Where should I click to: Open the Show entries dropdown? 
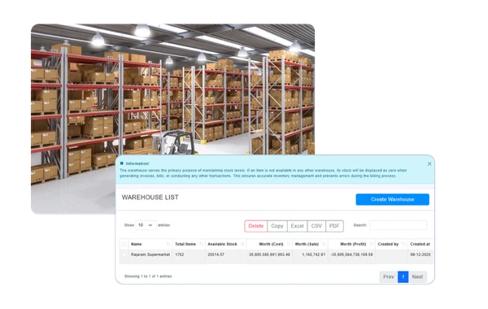(146, 225)
